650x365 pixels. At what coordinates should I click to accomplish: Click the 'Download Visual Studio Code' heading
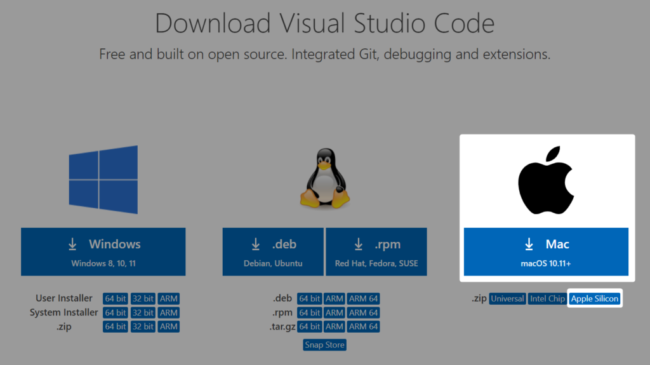click(x=324, y=23)
